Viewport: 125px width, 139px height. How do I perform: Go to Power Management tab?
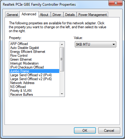(93, 15)
